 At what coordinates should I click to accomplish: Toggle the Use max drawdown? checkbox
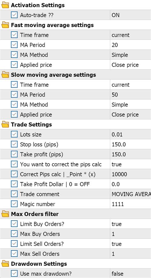[x=14, y=274]
